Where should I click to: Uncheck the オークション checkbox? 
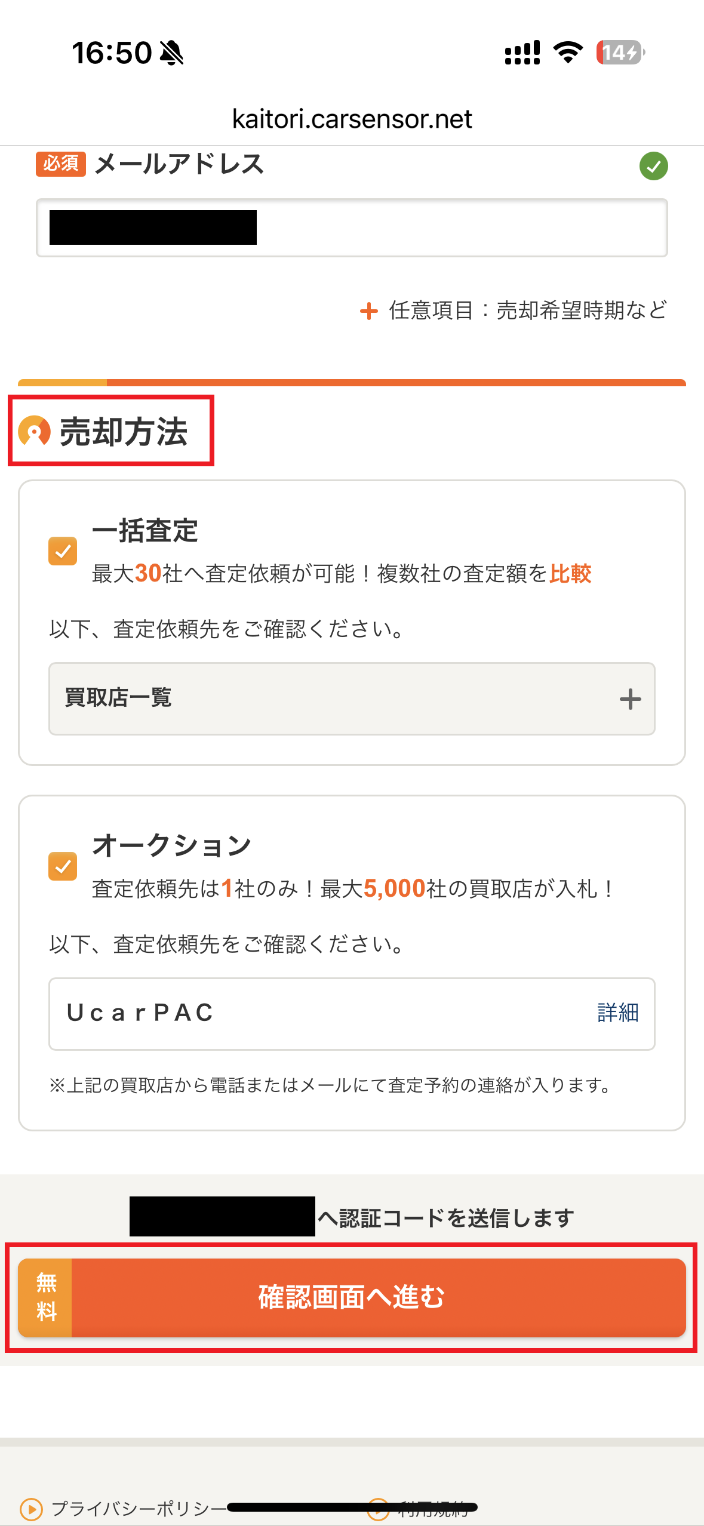tap(63, 866)
